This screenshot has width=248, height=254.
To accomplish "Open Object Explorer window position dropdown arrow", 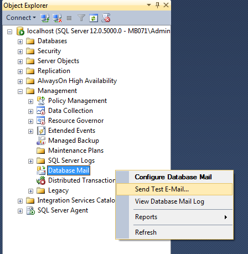I will tap(149, 5).
